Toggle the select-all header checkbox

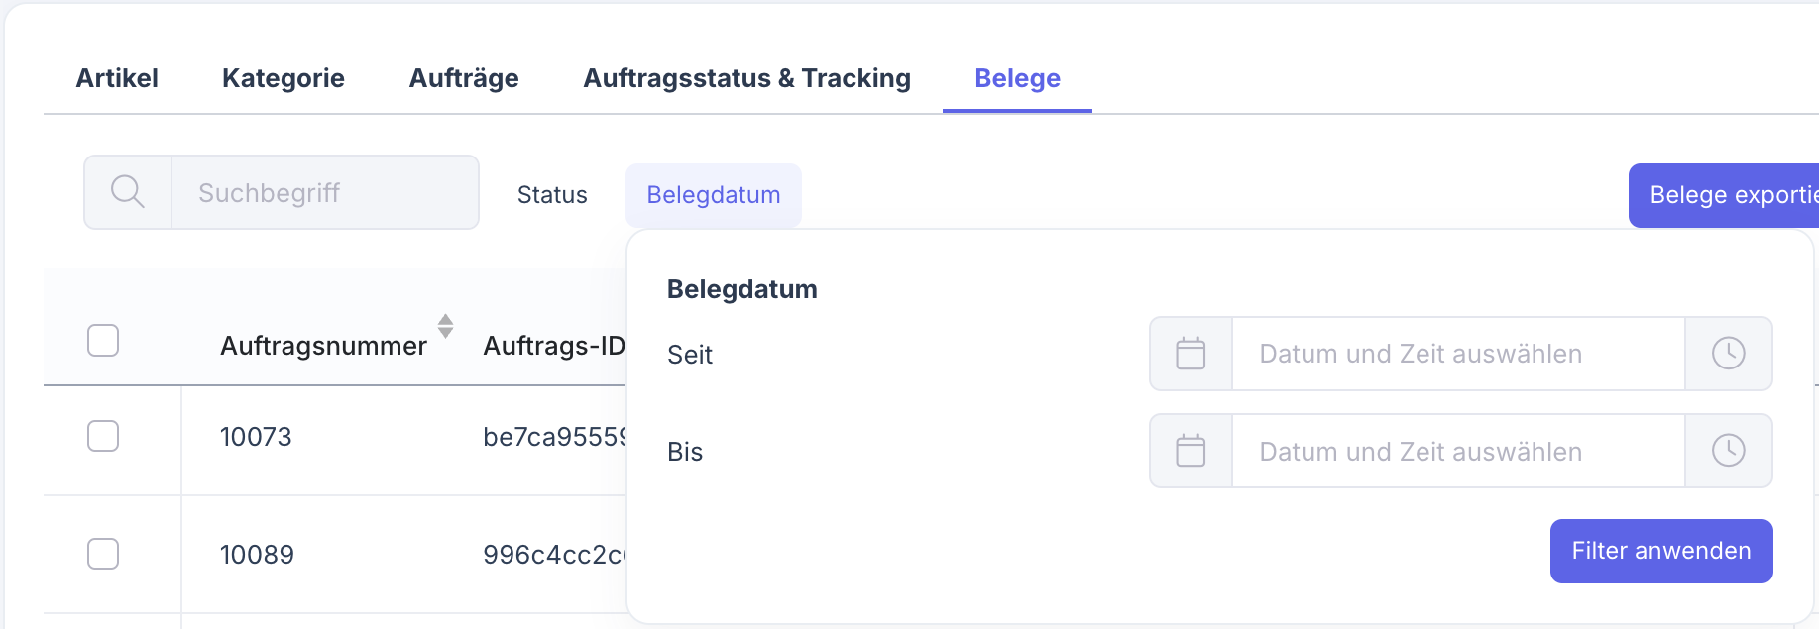tap(103, 340)
